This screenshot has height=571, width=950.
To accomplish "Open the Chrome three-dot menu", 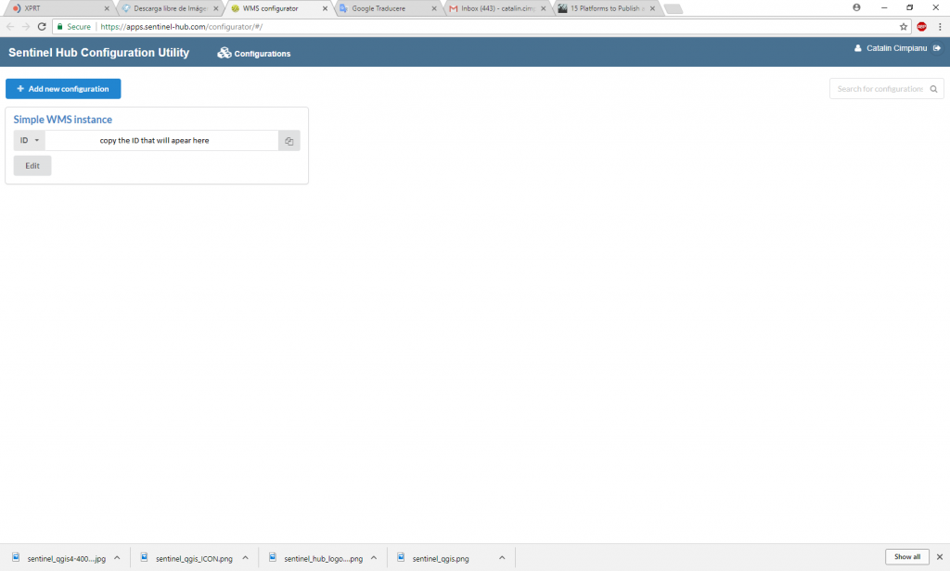I will click(940, 27).
